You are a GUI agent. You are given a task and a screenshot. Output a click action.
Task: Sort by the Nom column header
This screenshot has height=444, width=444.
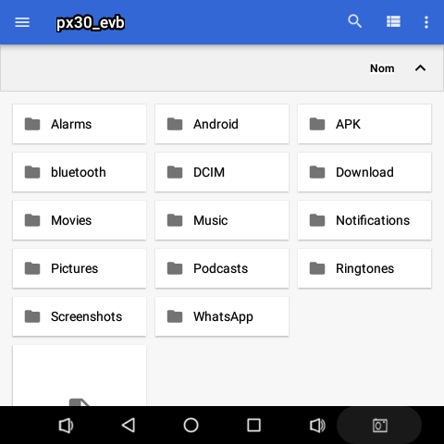[x=382, y=68]
